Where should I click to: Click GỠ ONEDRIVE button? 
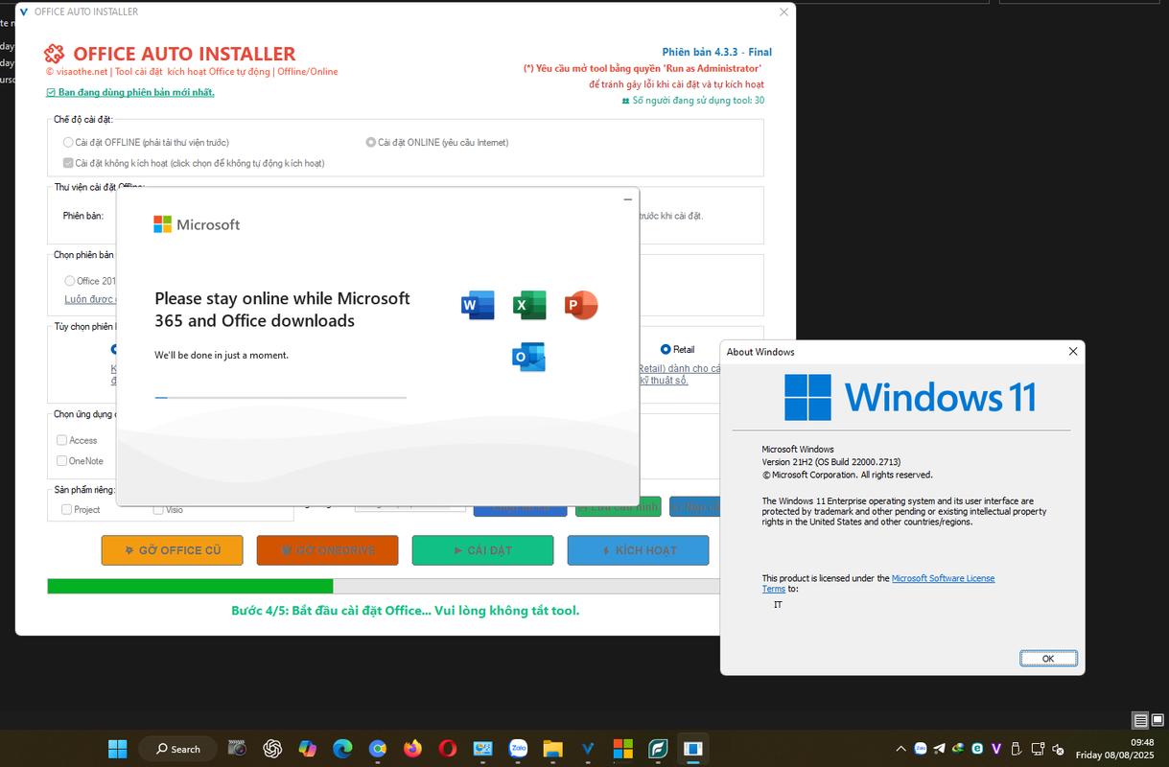point(327,550)
